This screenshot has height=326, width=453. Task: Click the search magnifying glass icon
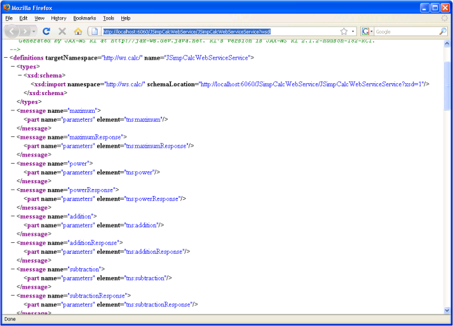[x=443, y=31]
